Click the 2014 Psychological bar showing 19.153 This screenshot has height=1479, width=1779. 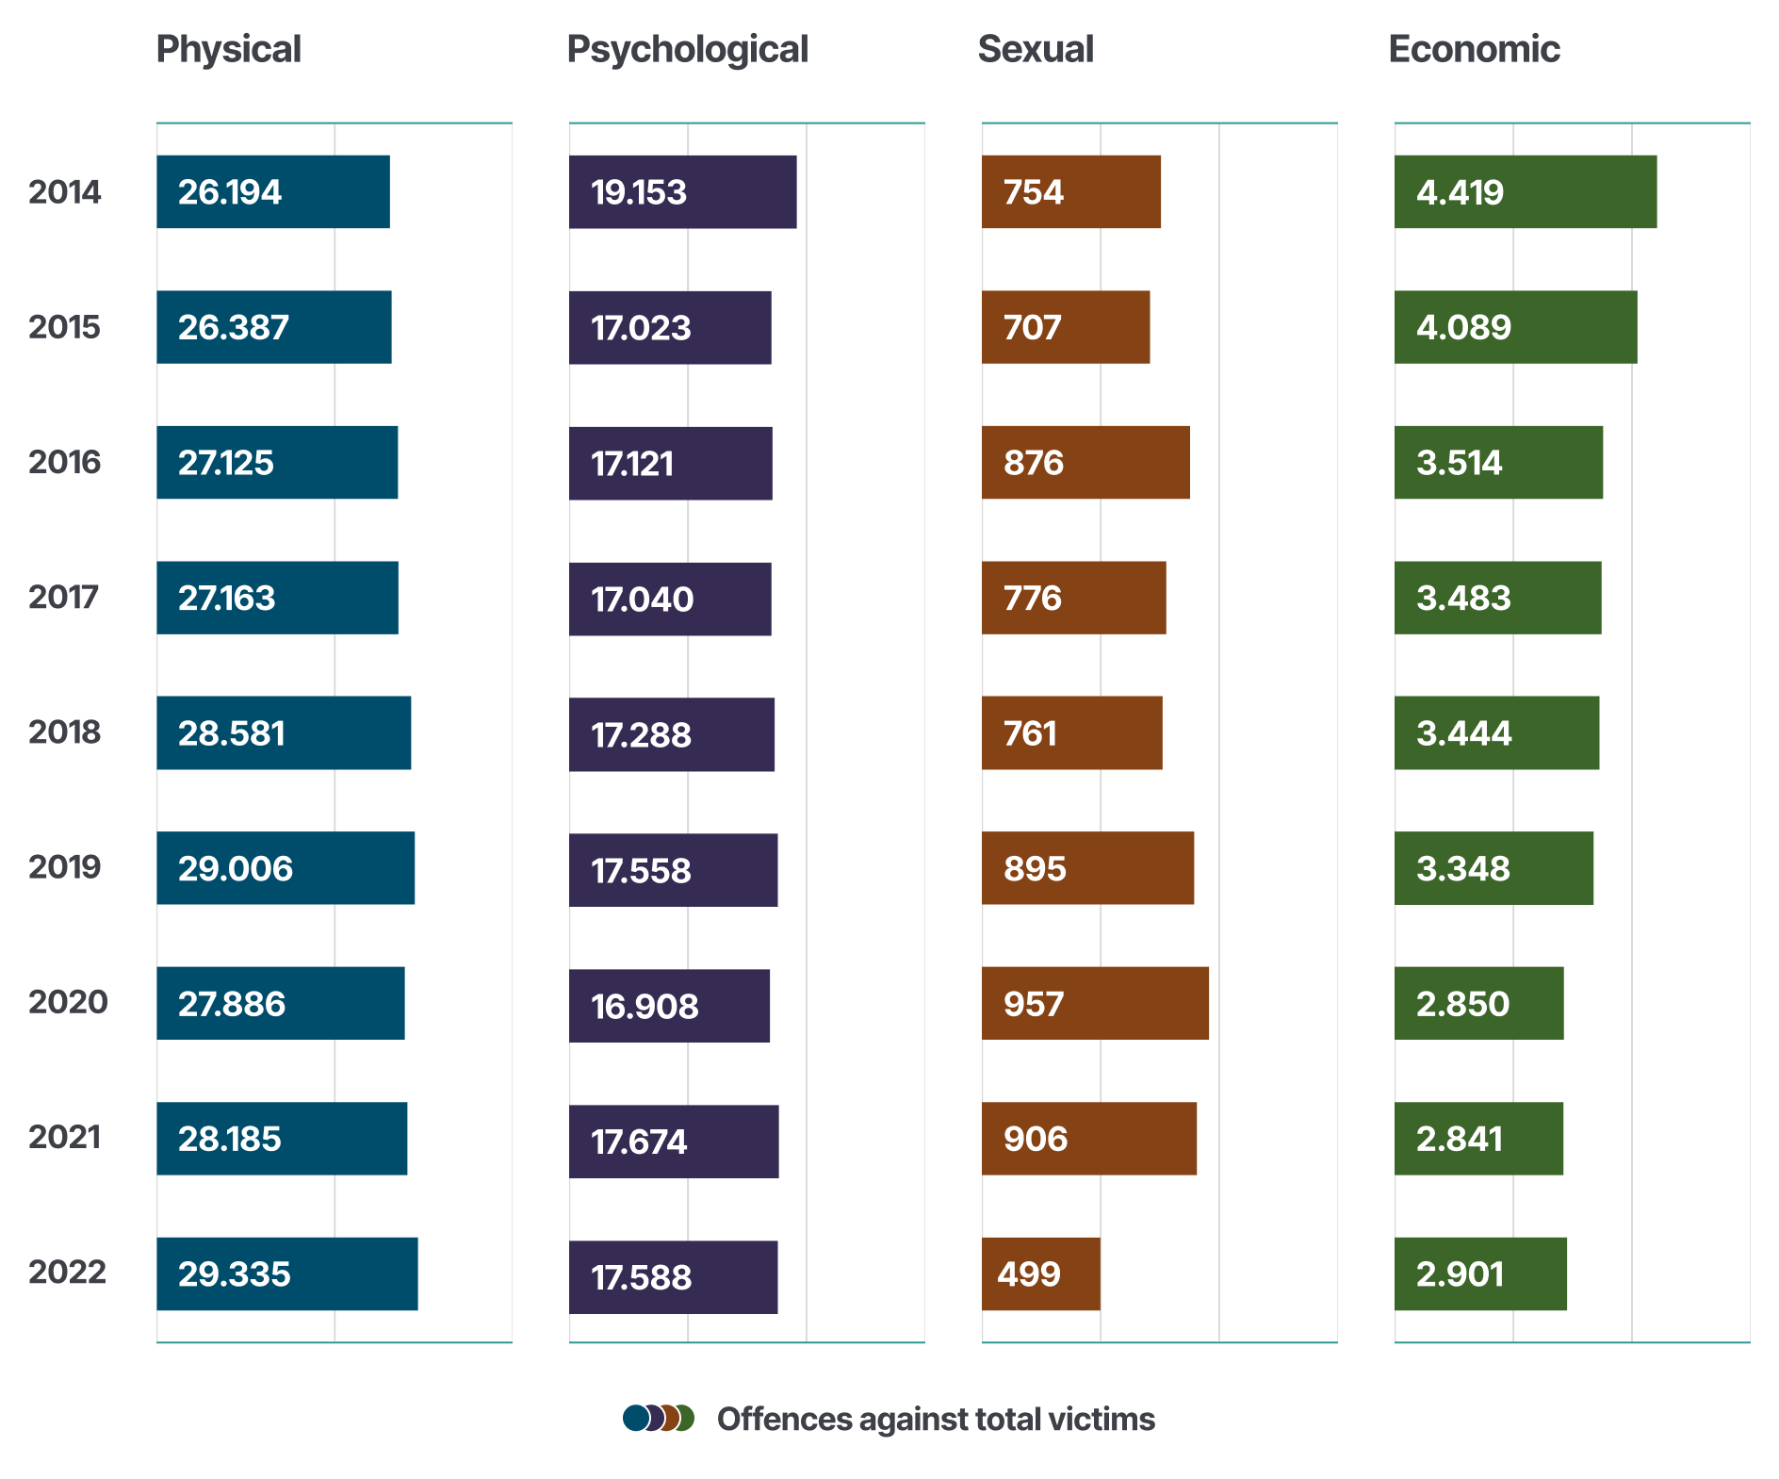682,192
